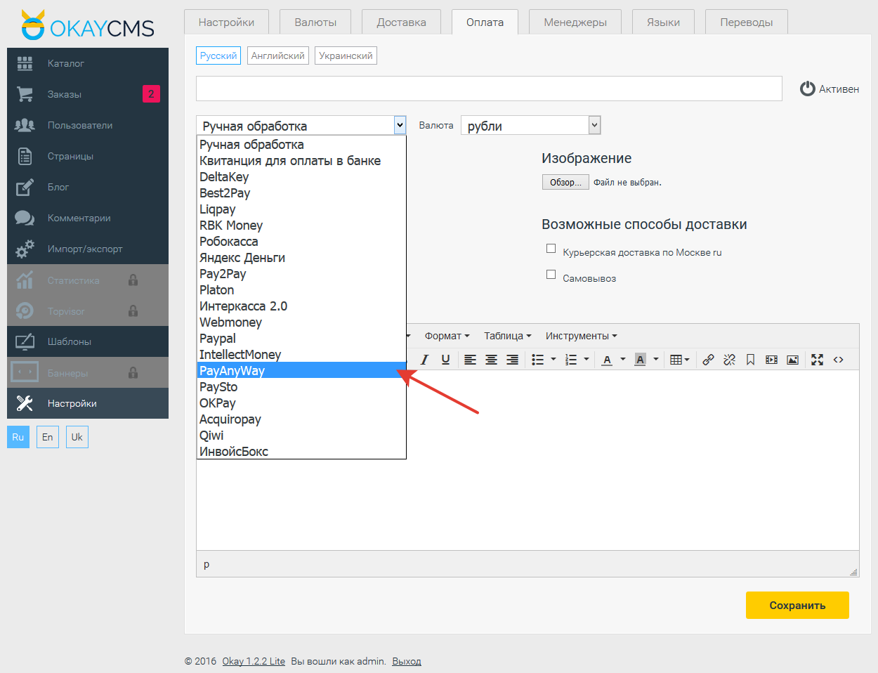Open Блог in sidebar
Screen dimensions: 878x673
click(88, 187)
